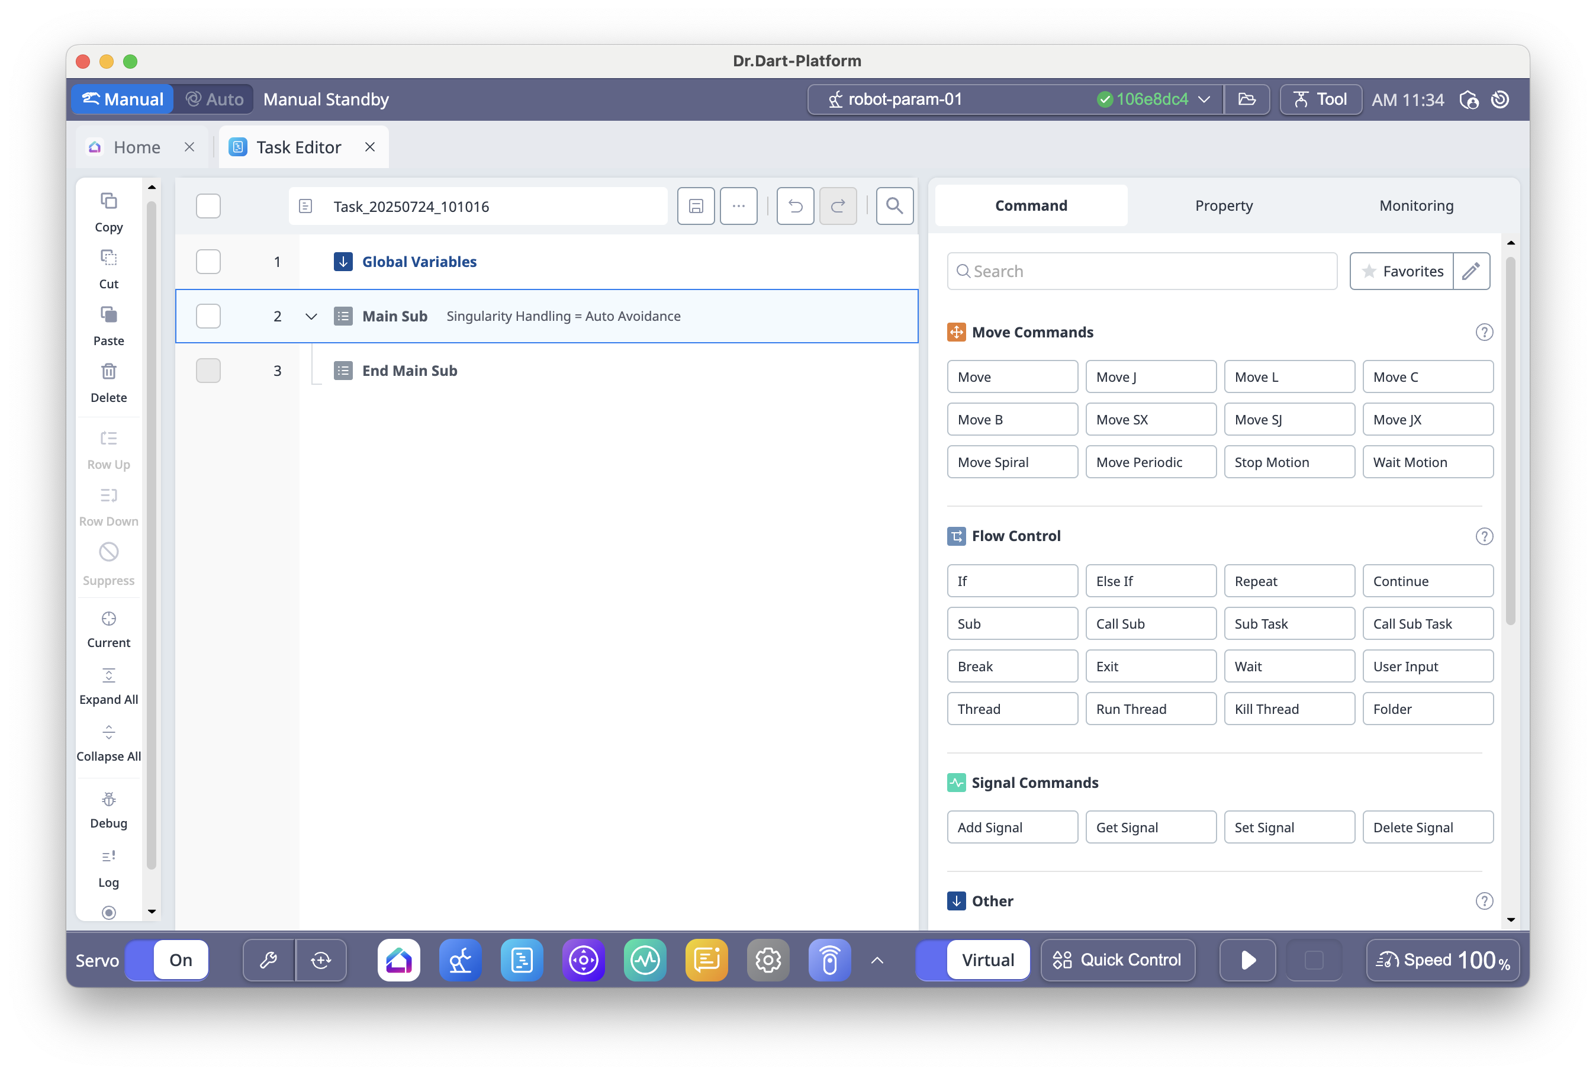Switch to the Home tab
The width and height of the screenshot is (1596, 1075).
[136, 147]
